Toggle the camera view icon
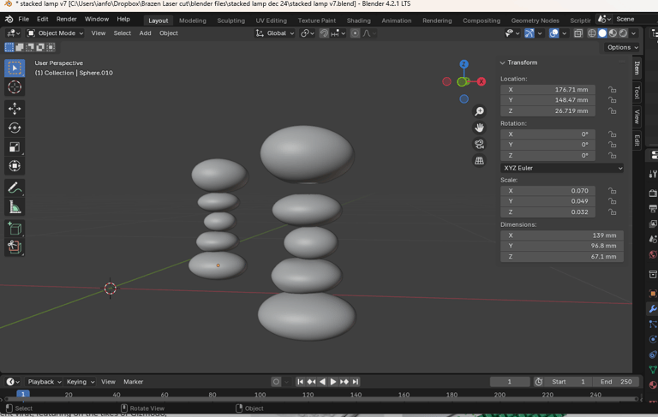The image size is (658, 417). (x=479, y=144)
